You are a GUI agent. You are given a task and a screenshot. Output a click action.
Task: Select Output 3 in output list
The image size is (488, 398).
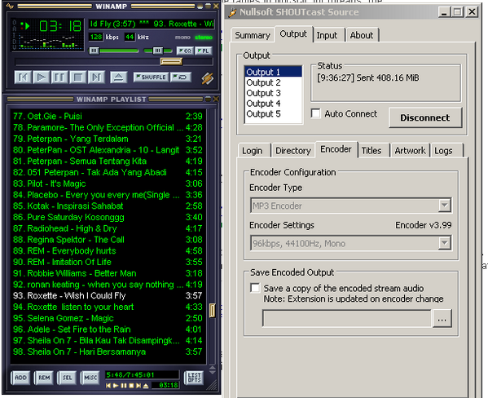tap(273, 93)
